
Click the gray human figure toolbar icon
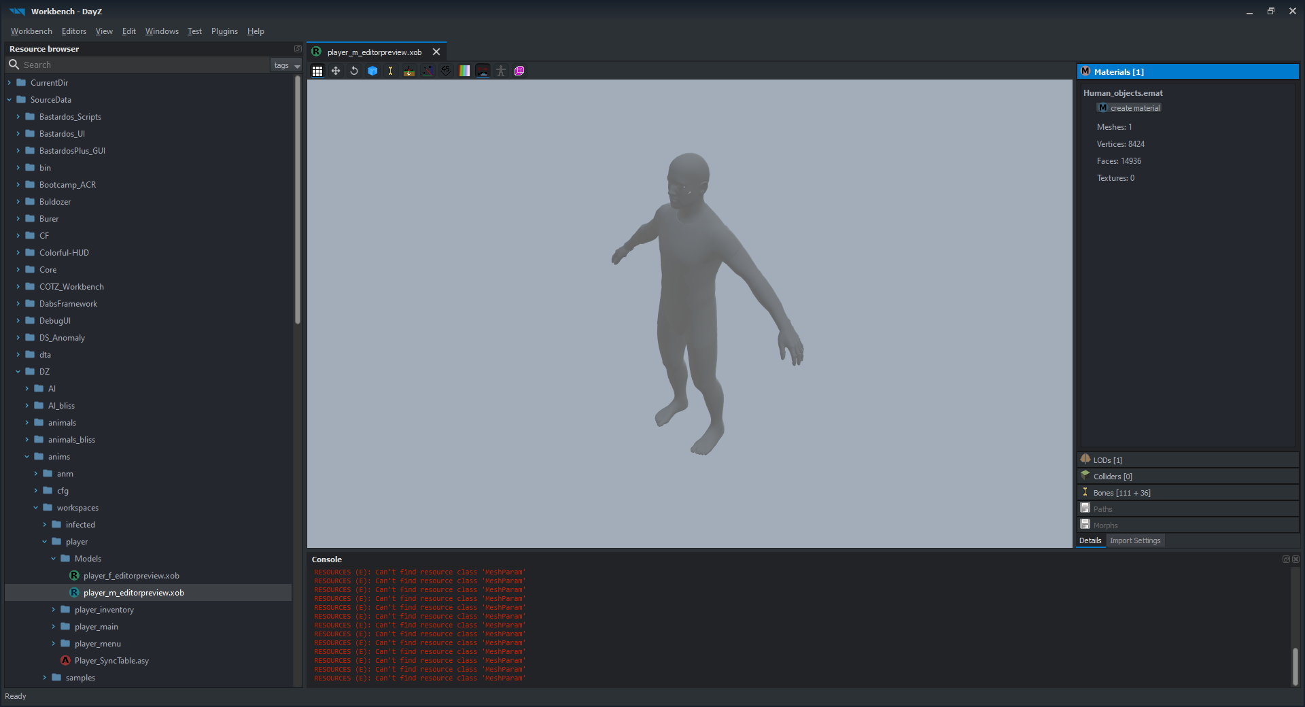pos(501,71)
